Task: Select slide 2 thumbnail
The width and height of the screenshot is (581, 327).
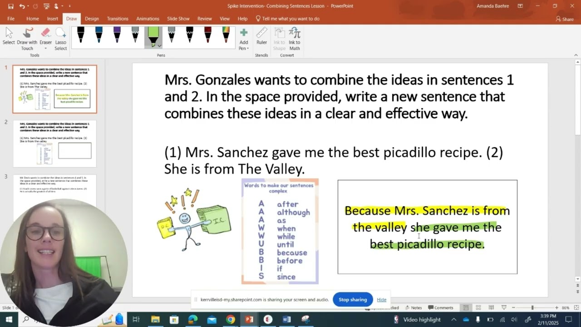Action: coord(55,143)
